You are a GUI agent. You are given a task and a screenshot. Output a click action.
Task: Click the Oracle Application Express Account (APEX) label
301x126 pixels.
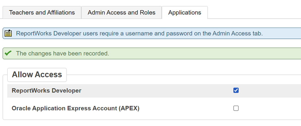pyautogui.click(x=75, y=108)
